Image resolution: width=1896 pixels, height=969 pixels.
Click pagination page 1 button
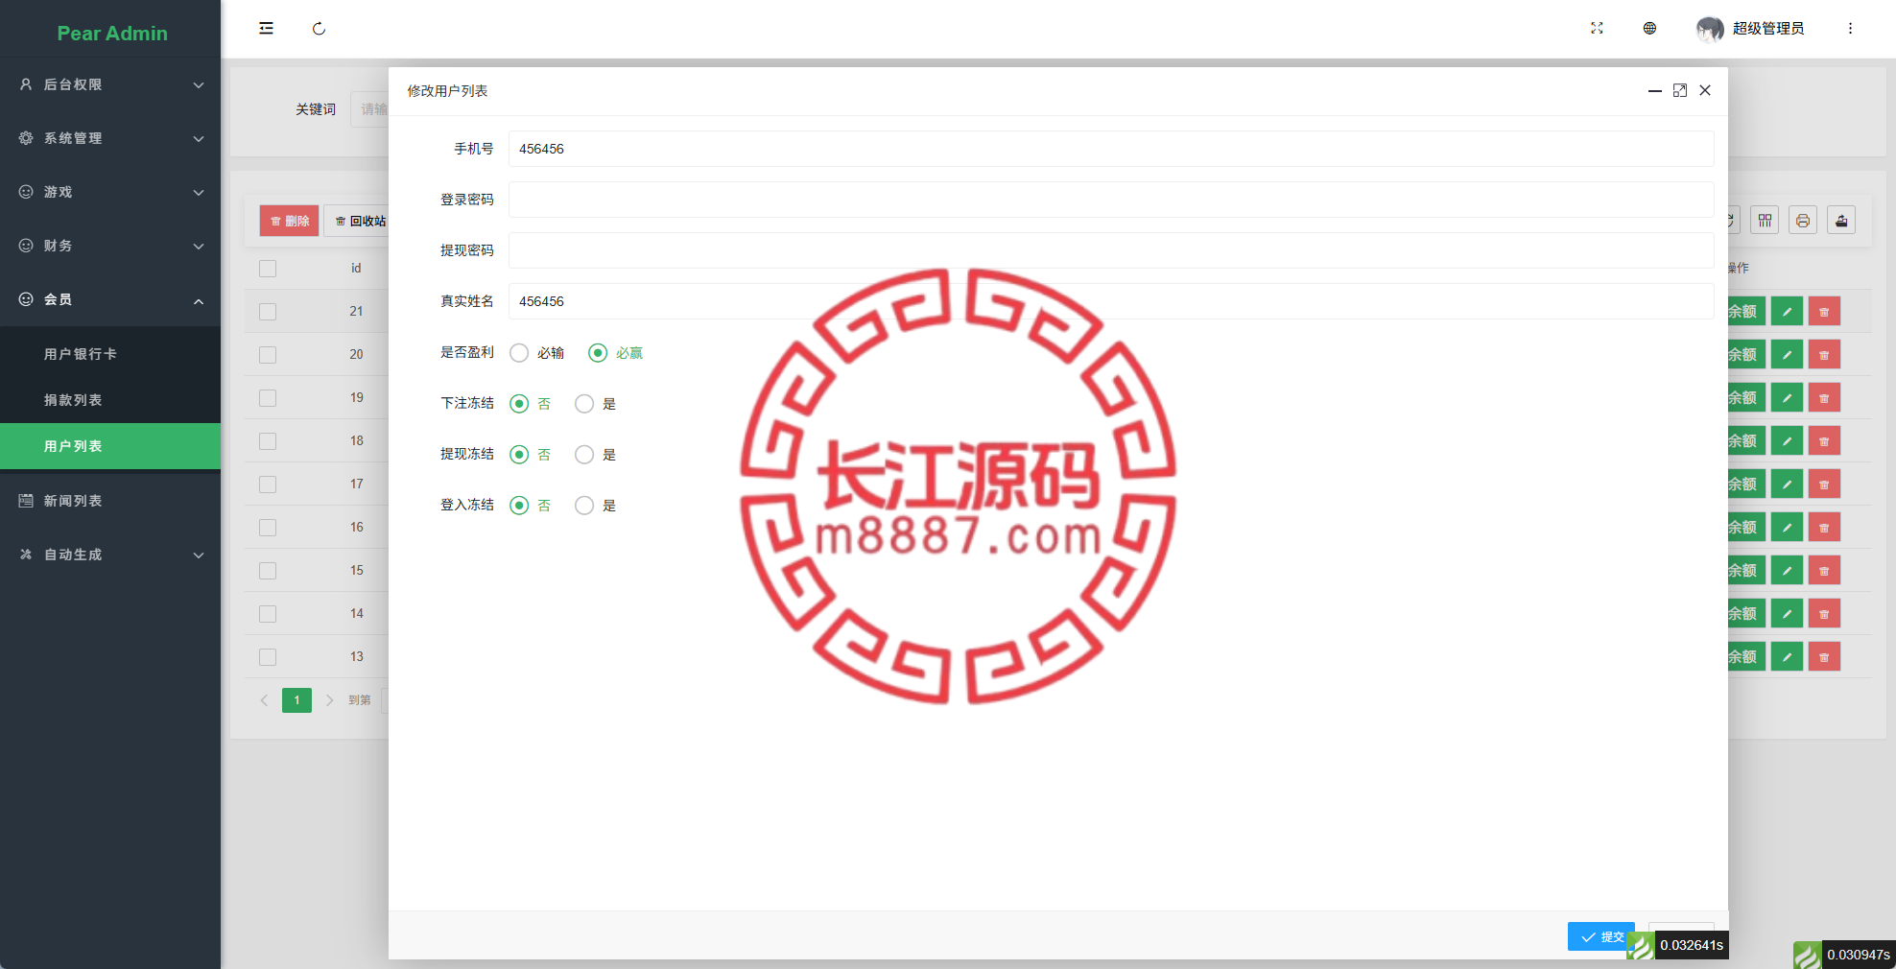(x=296, y=700)
